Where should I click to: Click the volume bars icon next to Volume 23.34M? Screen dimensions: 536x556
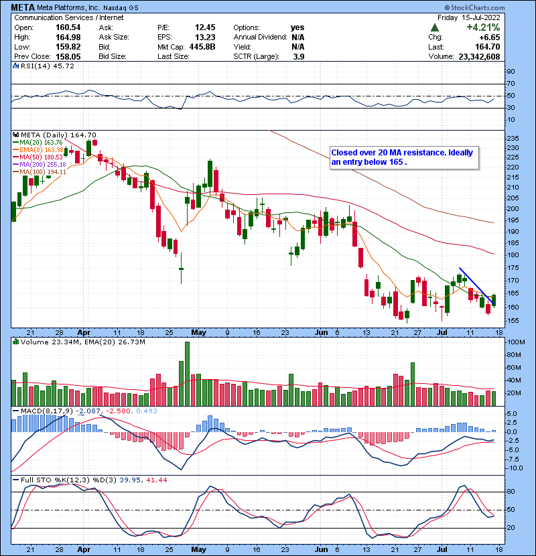click(x=15, y=342)
